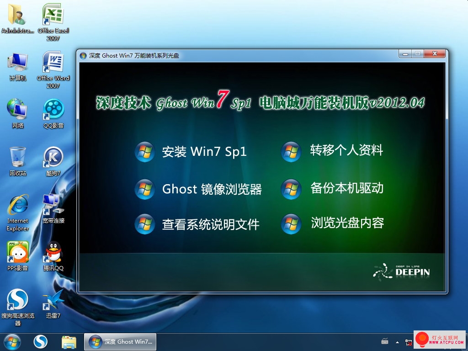Click the installer window's title bar icon

pos(83,55)
